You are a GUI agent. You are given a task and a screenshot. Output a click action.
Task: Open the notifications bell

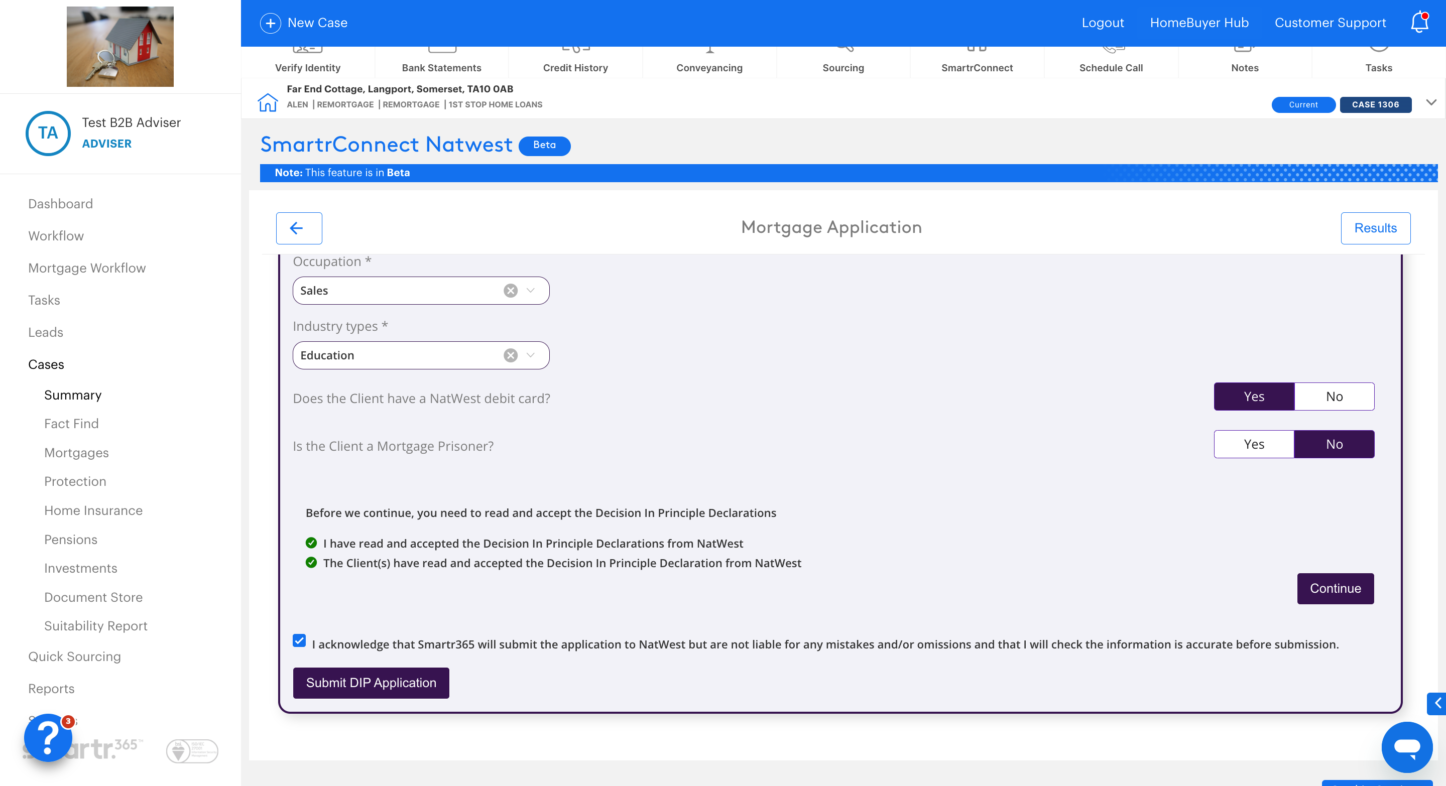click(x=1419, y=23)
